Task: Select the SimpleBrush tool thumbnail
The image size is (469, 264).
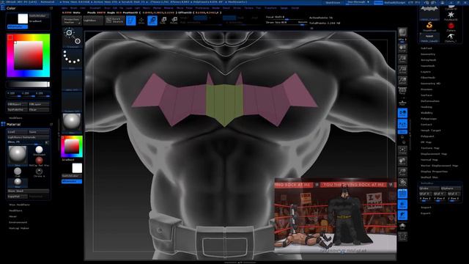Action: (429, 26)
